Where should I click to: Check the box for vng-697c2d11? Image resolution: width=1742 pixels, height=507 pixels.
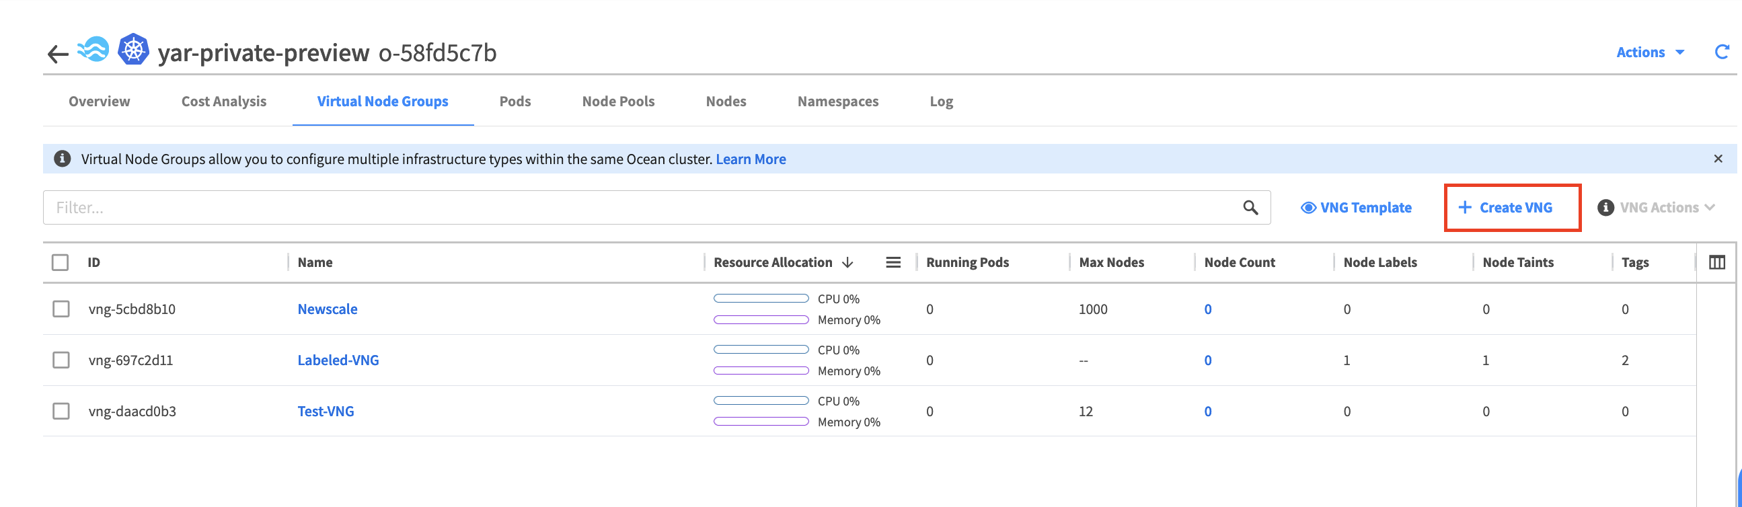61,360
